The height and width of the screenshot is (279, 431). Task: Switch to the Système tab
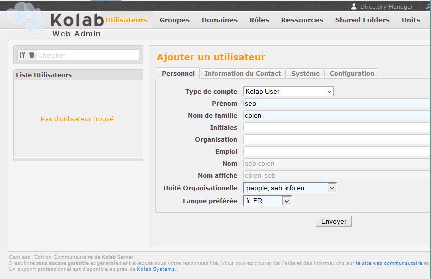click(x=305, y=73)
